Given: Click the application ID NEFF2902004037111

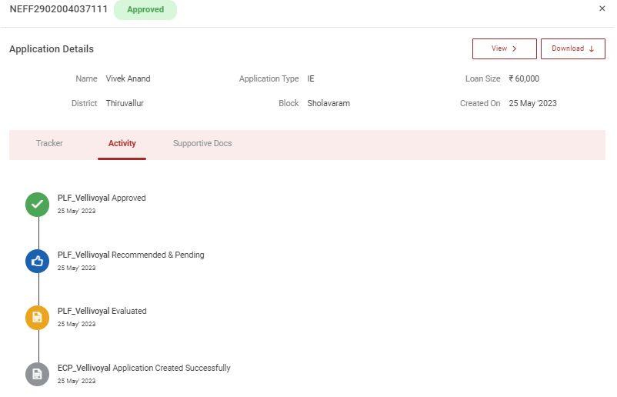Looking at the screenshot, I should point(58,9).
